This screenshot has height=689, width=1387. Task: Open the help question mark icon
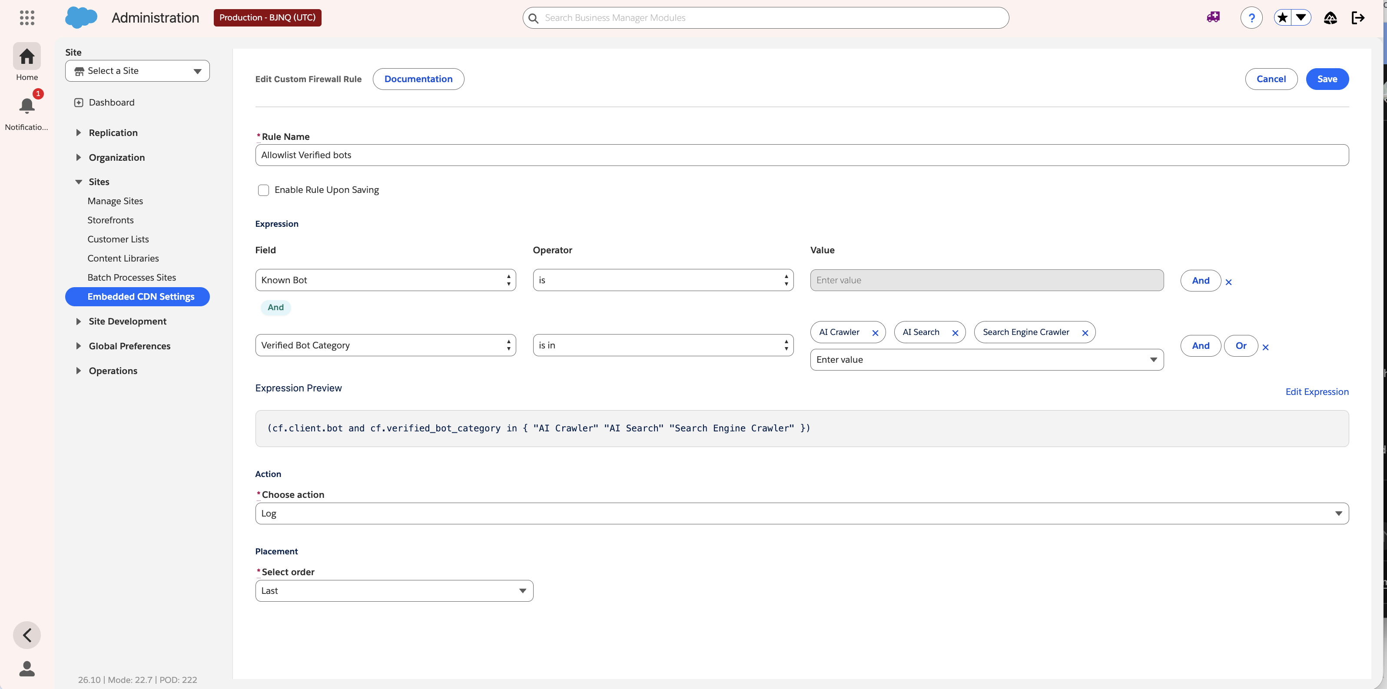[1251, 18]
